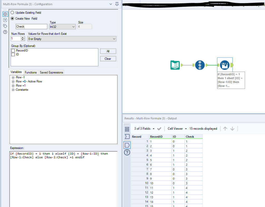Viewport: 265px width, 207px height.
Task: Check ID in the Group By list
Action: [13, 54]
